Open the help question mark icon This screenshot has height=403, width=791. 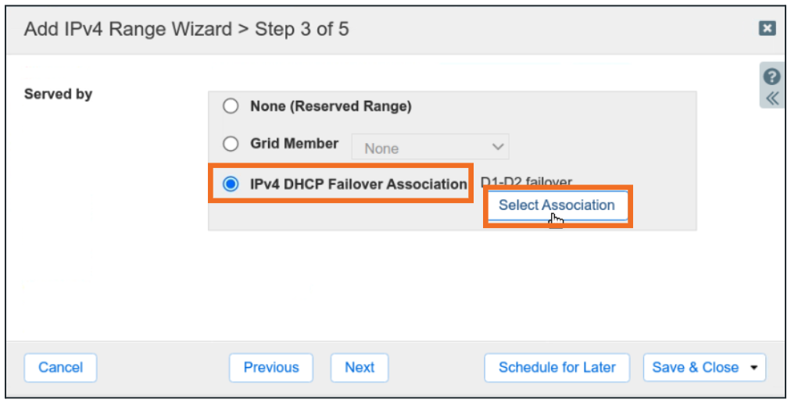coord(772,77)
